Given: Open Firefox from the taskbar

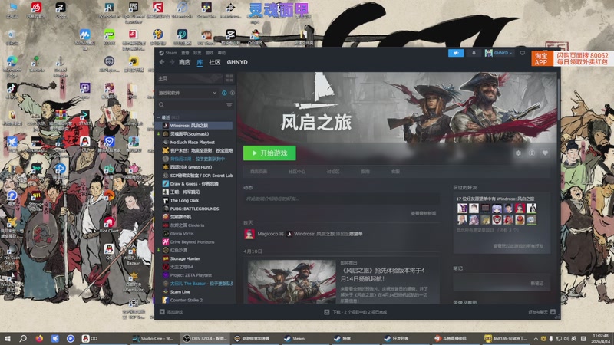Looking at the screenshot, I should pyautogui.click(x=39, y=338).
